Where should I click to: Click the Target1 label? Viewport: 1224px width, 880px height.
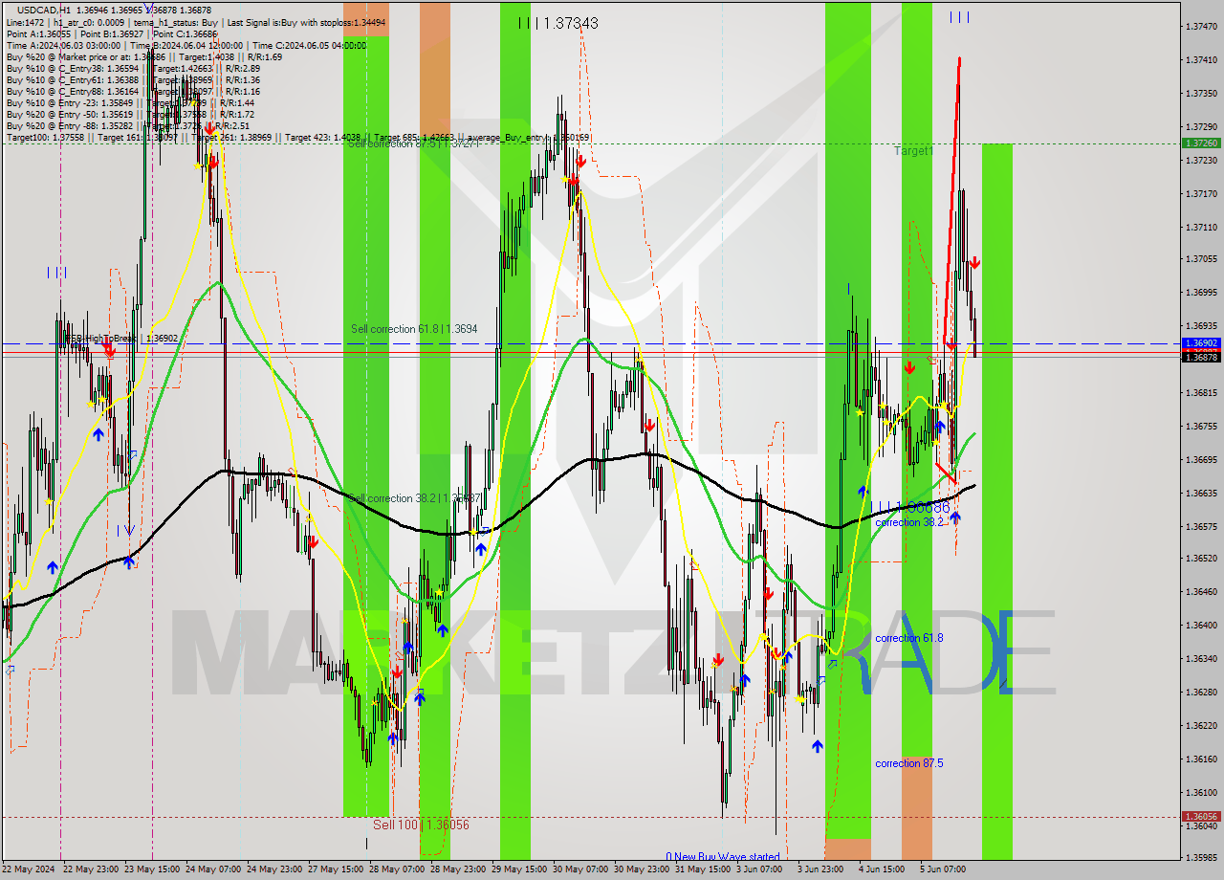click(913, 151)
